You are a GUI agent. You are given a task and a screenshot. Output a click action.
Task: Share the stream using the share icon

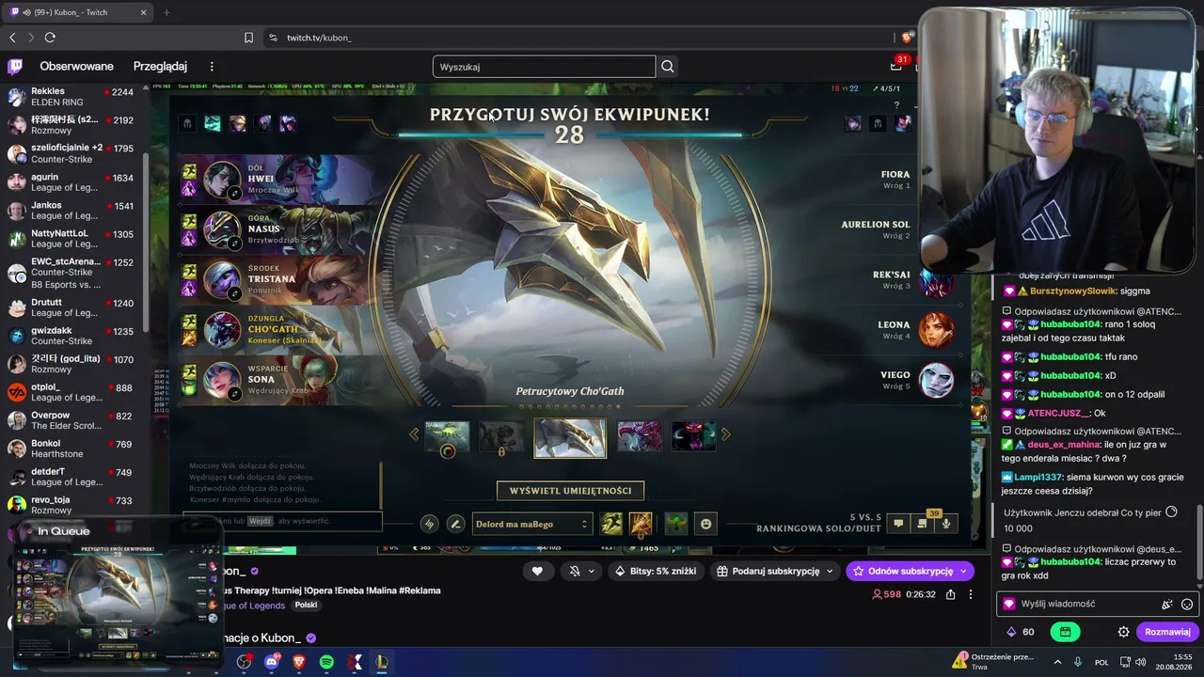951,594
